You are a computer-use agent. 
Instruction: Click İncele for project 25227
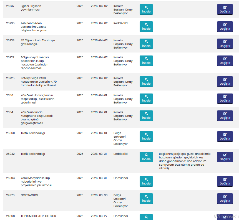[x=146, y=61]
